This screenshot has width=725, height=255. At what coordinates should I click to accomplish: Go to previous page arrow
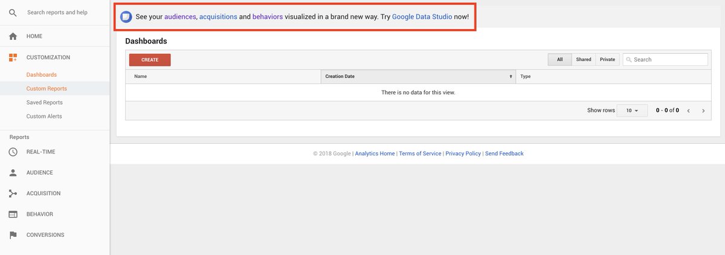(x=689, y=111)
